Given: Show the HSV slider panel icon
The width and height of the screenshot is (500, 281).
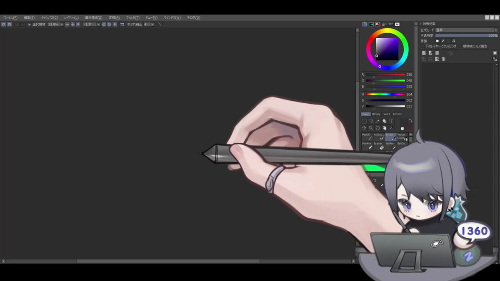Looking at the screenshot, I should tap(377, 24).
